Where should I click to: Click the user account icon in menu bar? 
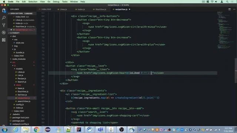click(222, 1)
